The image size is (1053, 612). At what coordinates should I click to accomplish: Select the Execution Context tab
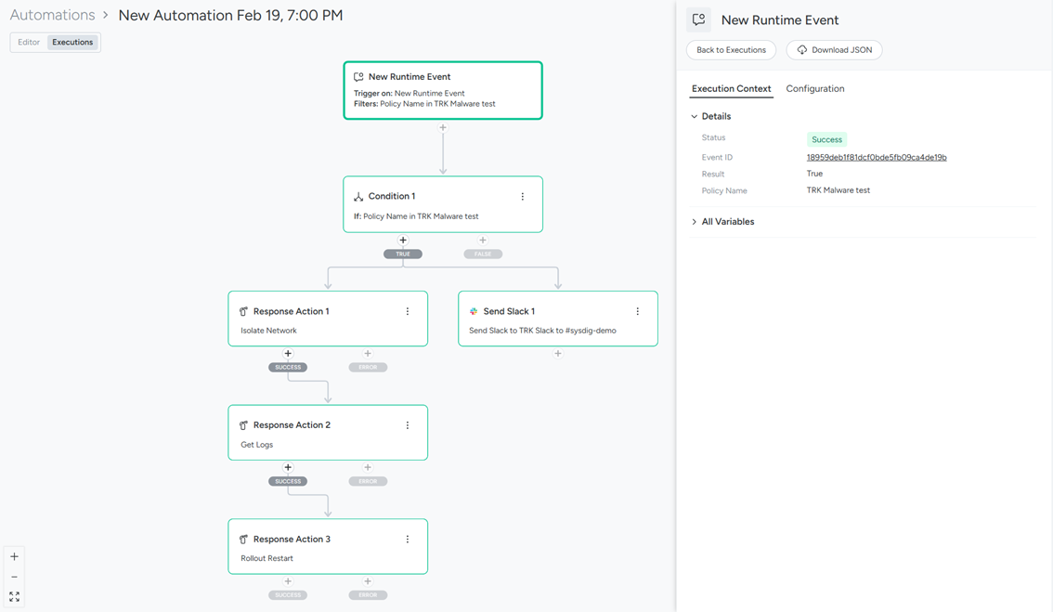731,89
